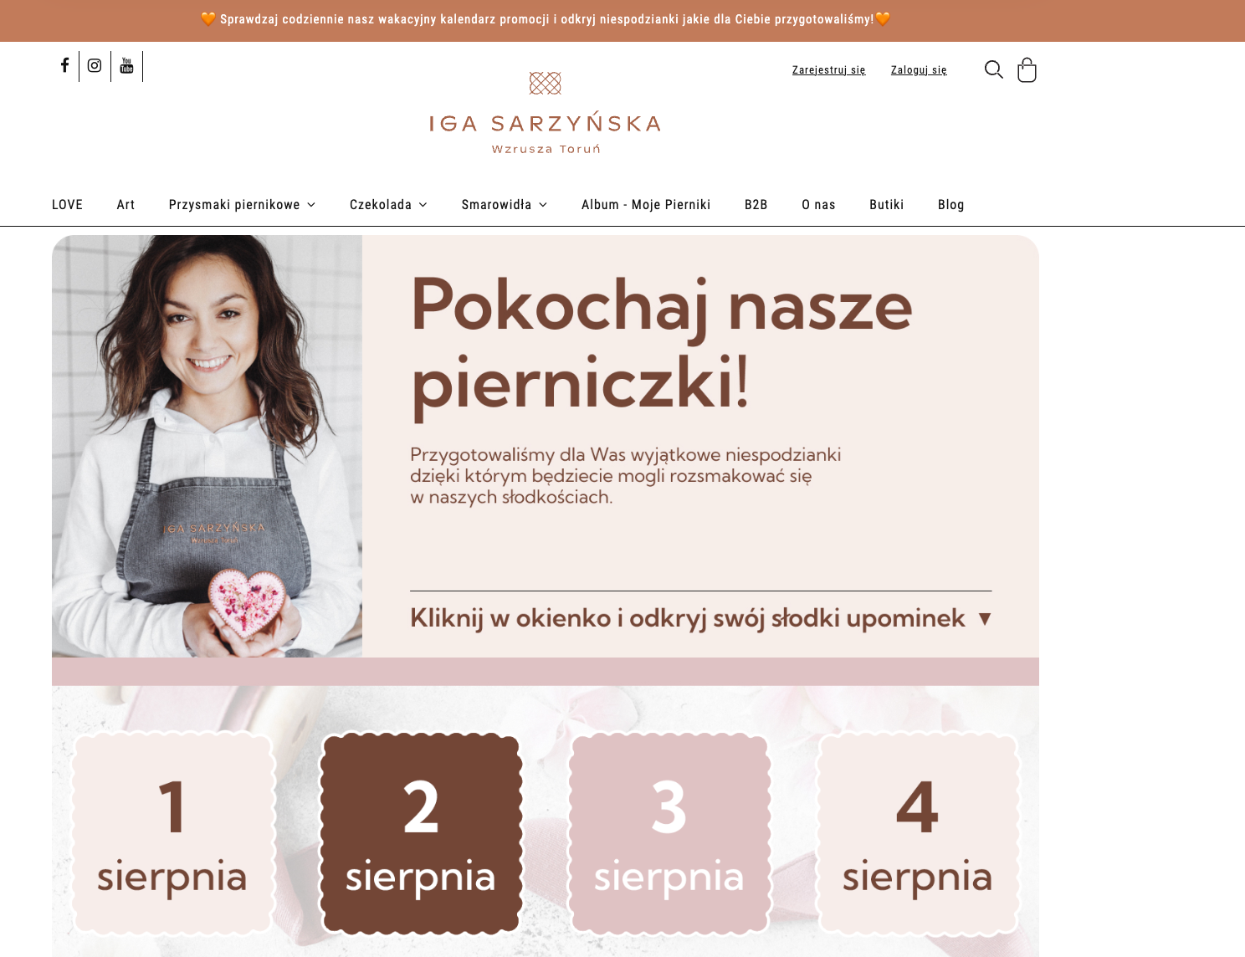Click the Iga Sarzyńska logo
1245x957 pixels.
tap(545, 113)
